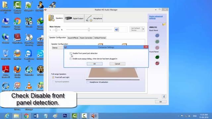
Task: Open Paint from the taskbar
Action: click(55, 116)
